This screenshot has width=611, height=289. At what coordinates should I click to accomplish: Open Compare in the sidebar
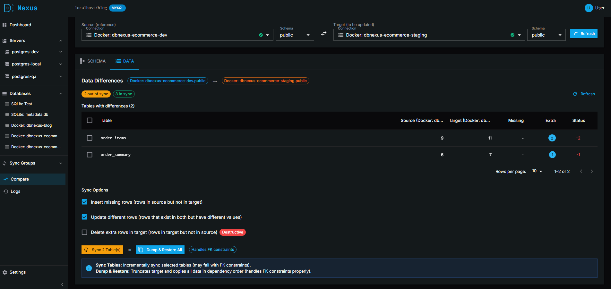(20, 179)
